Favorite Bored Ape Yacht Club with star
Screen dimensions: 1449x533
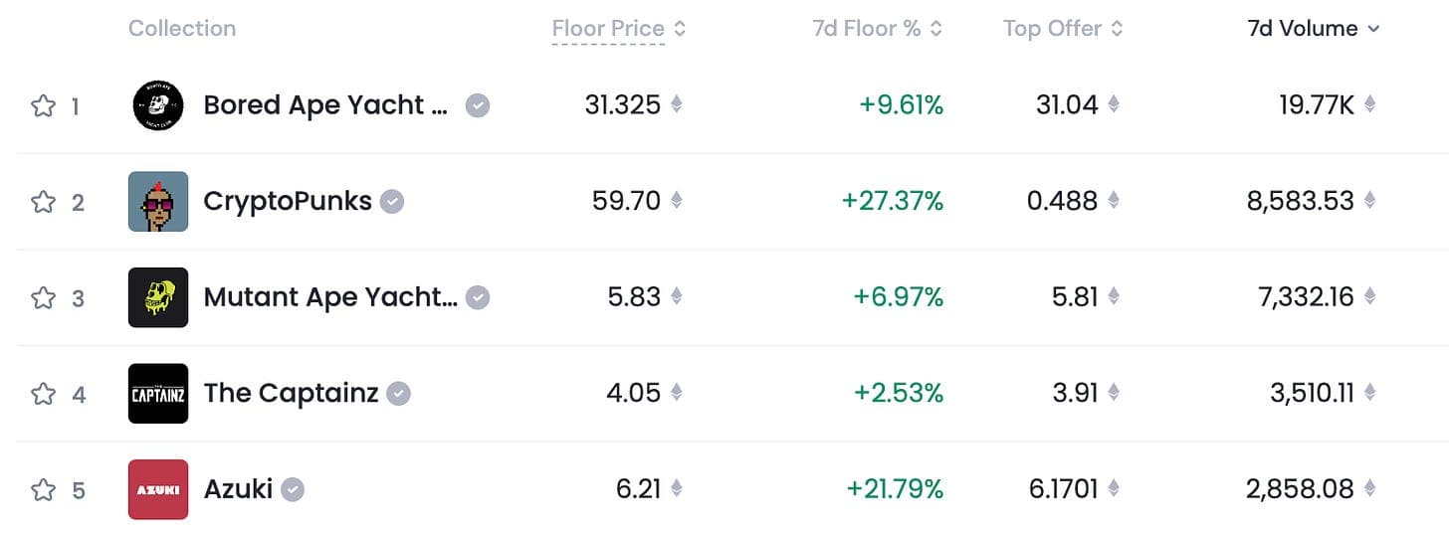(43, 105)
